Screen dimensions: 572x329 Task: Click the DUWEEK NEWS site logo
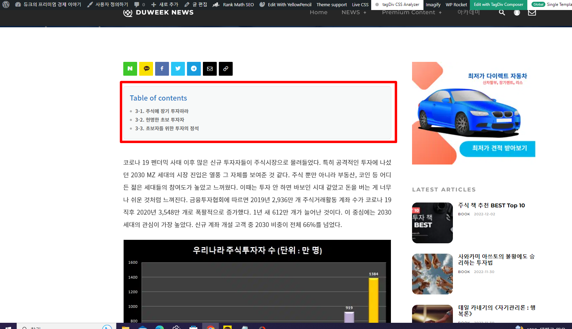coord(158,12)
